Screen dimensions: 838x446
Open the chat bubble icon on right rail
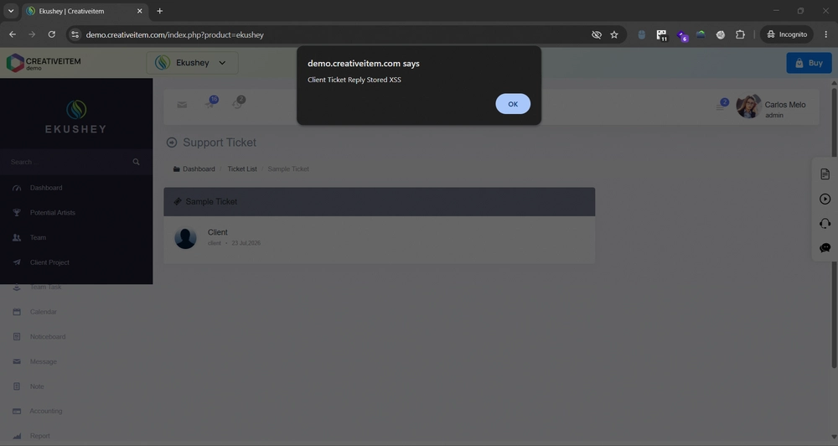coord(825,247)
